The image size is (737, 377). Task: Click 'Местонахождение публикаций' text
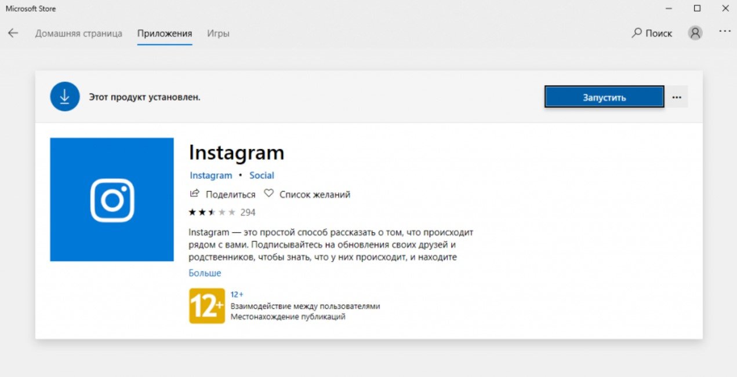(x=288, y=317)
